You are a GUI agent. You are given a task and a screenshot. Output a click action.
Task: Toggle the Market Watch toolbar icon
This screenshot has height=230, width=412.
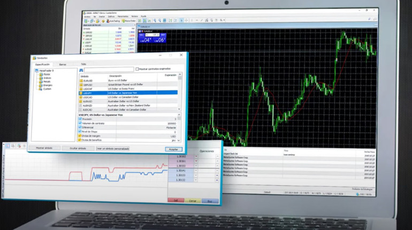pos(97,21)
